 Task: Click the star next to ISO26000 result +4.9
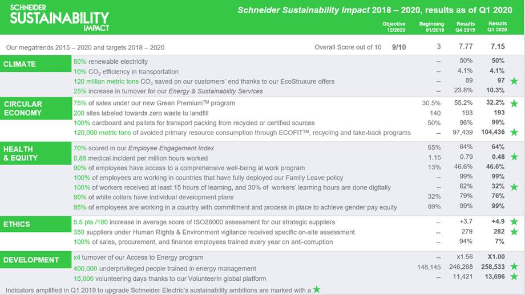point(514,222)
